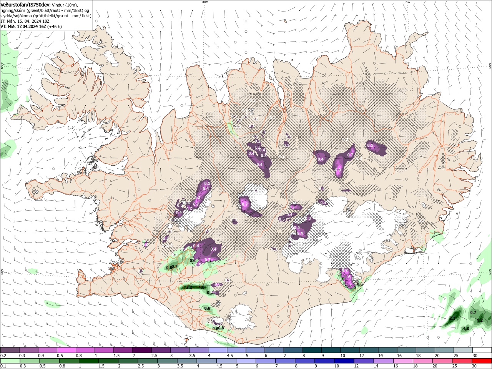Select the darkest green 1 swatch in lower scale

[x=88, y=361]
